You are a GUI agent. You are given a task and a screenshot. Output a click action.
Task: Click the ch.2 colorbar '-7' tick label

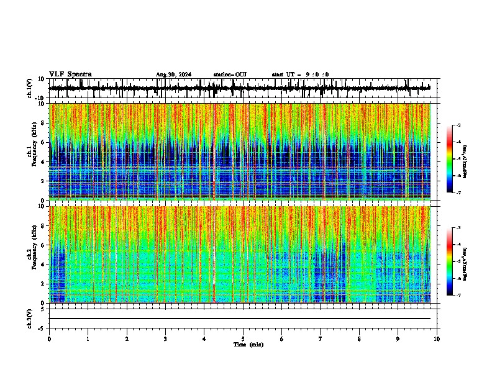click(458, 295)
